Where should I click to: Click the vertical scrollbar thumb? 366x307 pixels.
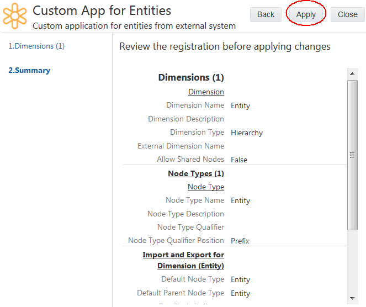352,155
